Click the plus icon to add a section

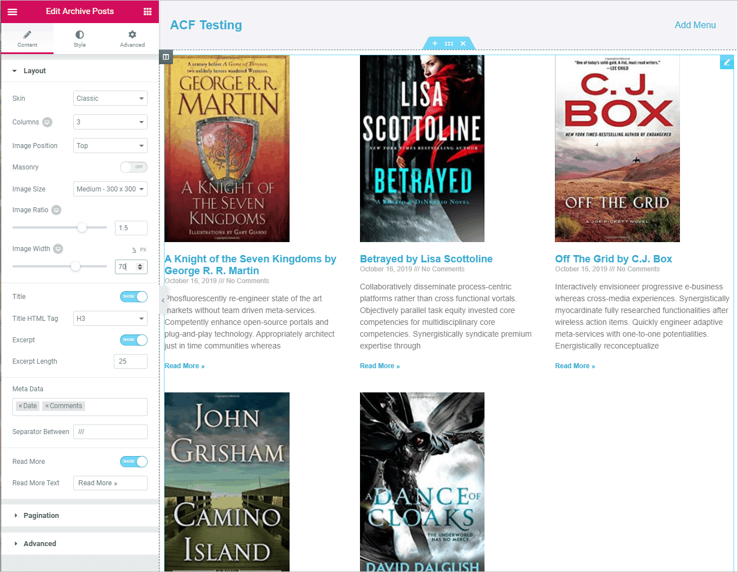point(434,43)
